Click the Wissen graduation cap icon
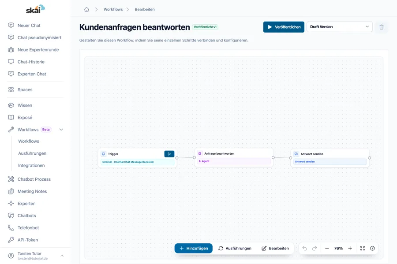Image resolution: width=397 pixels, height=264 pixels. tap(11, 105)
